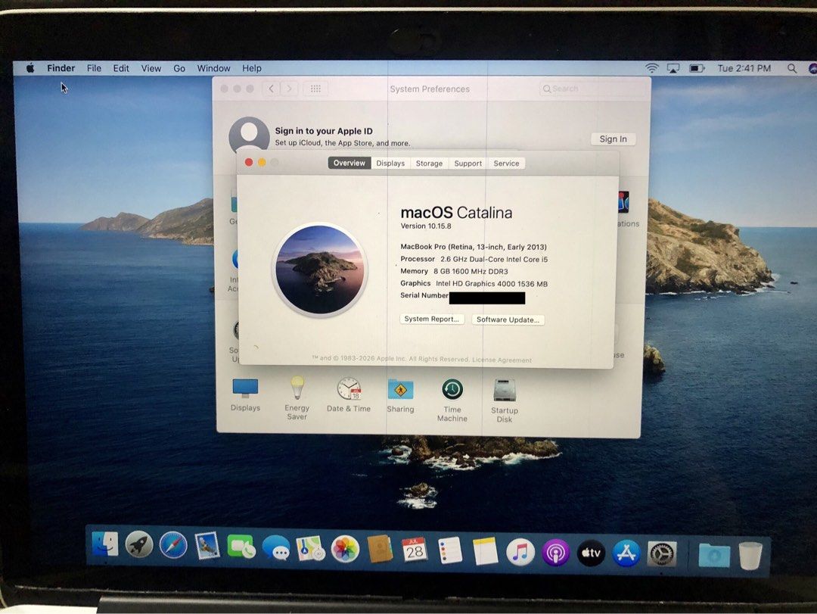Open Calendar icon showing 28 in Dock

[x=415, y=550]
